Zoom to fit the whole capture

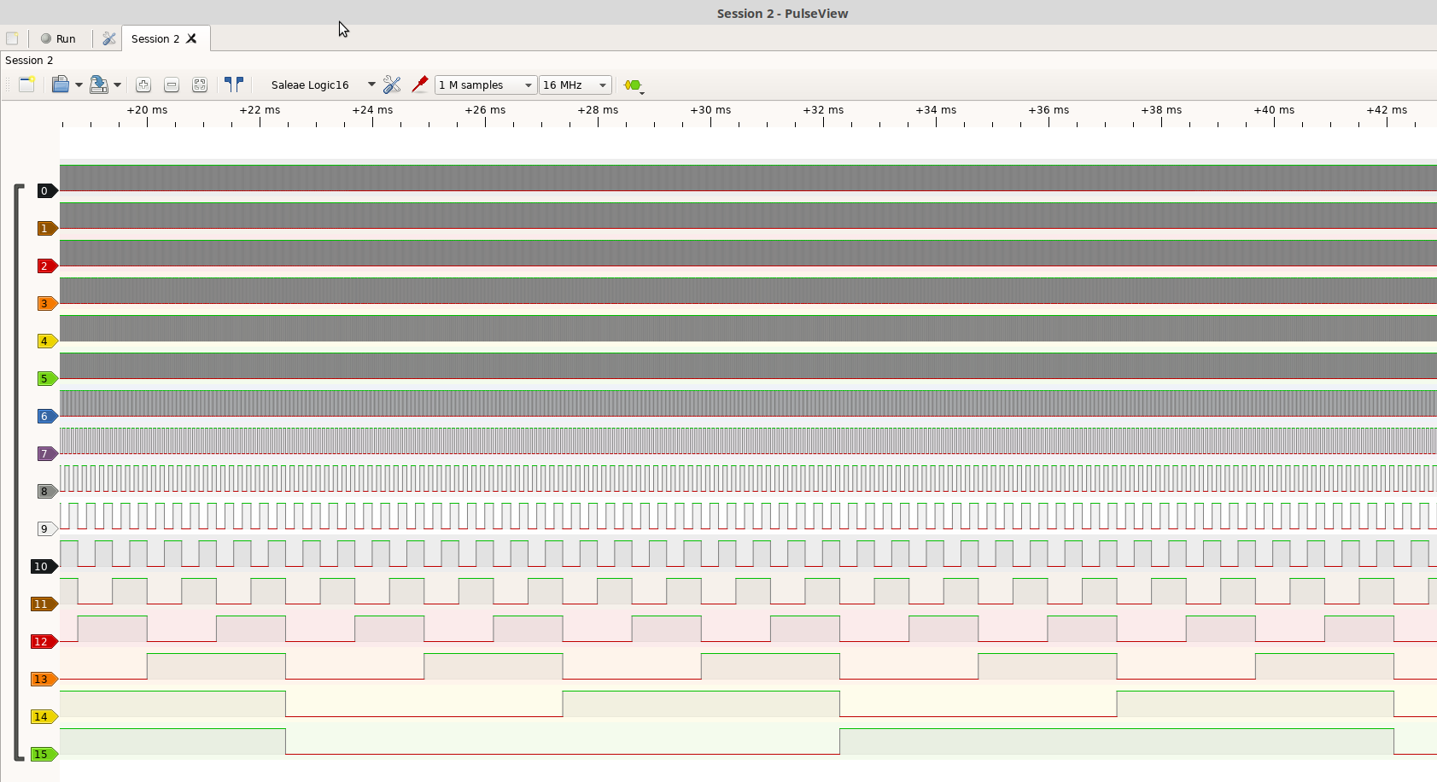coord(200,85)
